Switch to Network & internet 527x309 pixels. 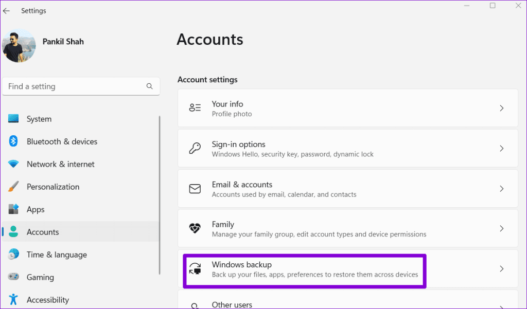click(61, 164)
